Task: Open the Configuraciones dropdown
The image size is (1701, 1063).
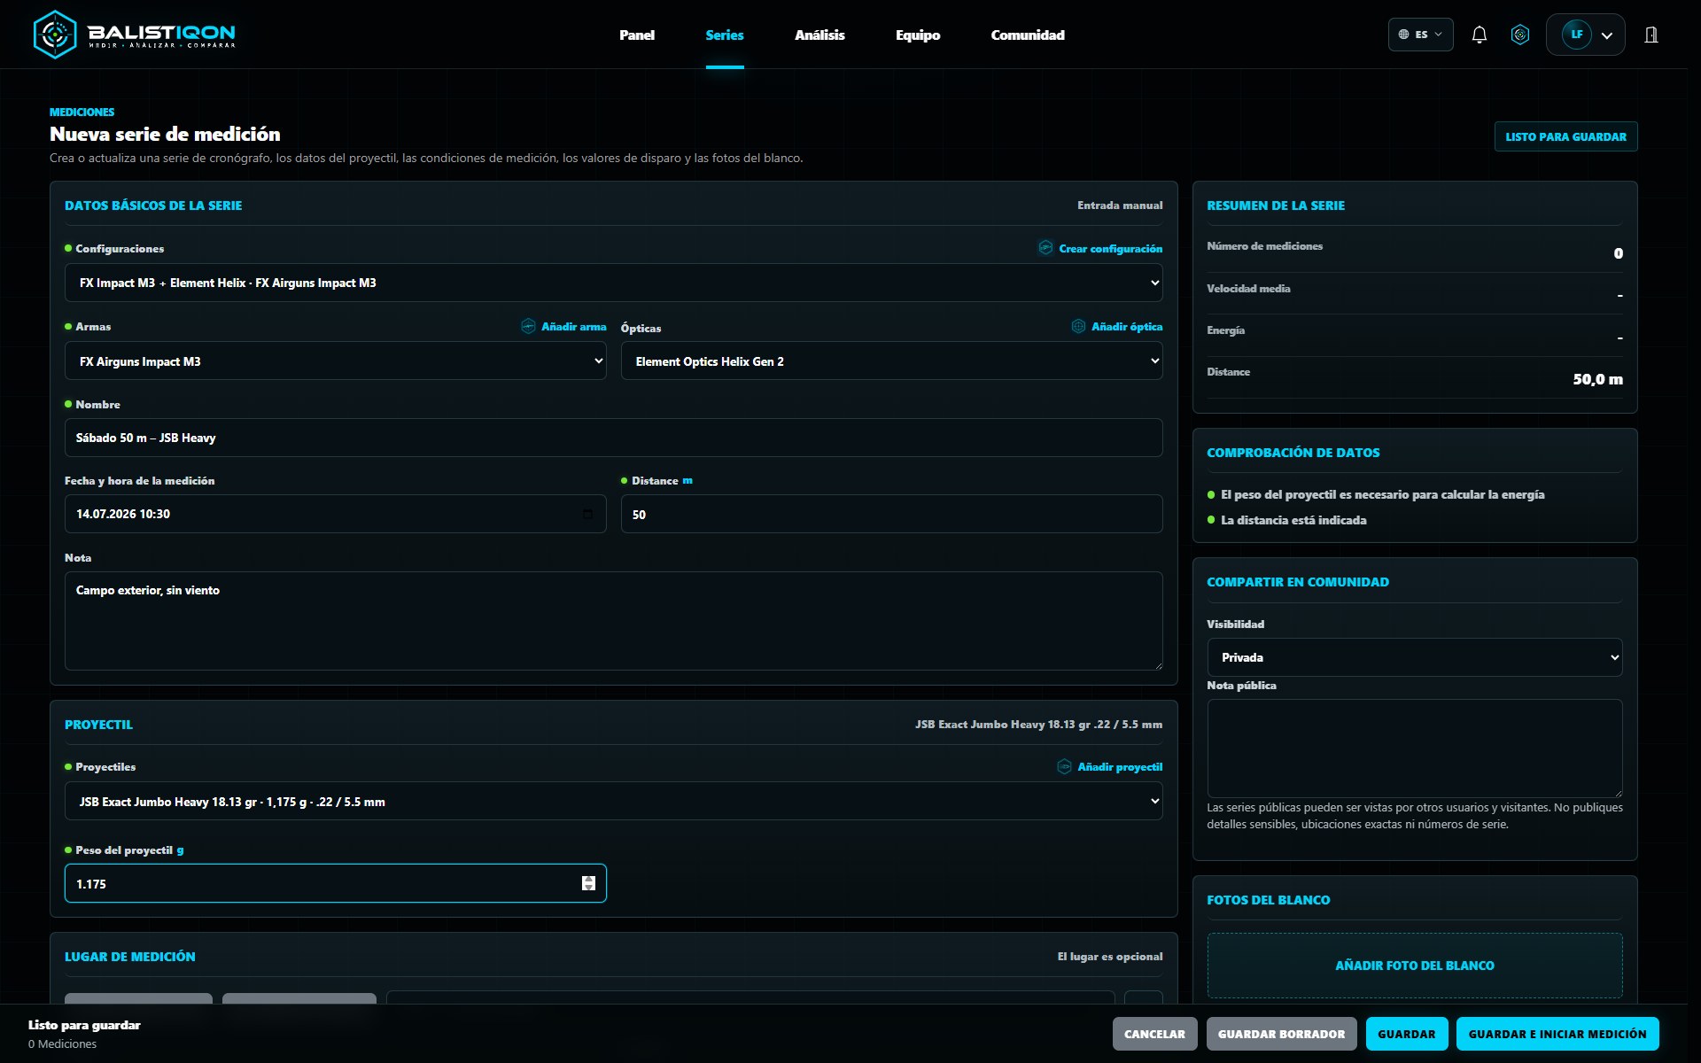Action: pyautogui.click(x=613, y=283)
